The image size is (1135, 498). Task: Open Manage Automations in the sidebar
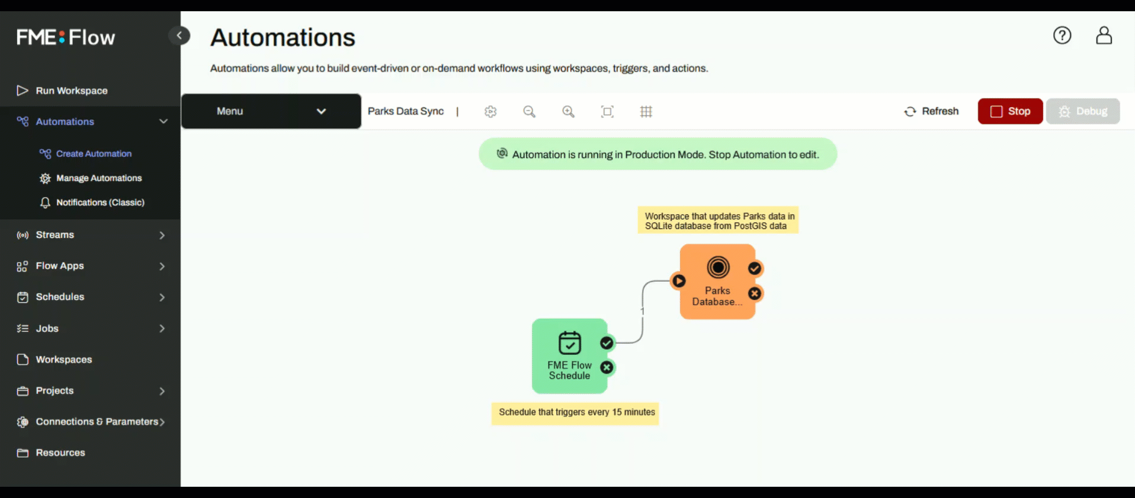pyautogui.click(x=98, y=178)
